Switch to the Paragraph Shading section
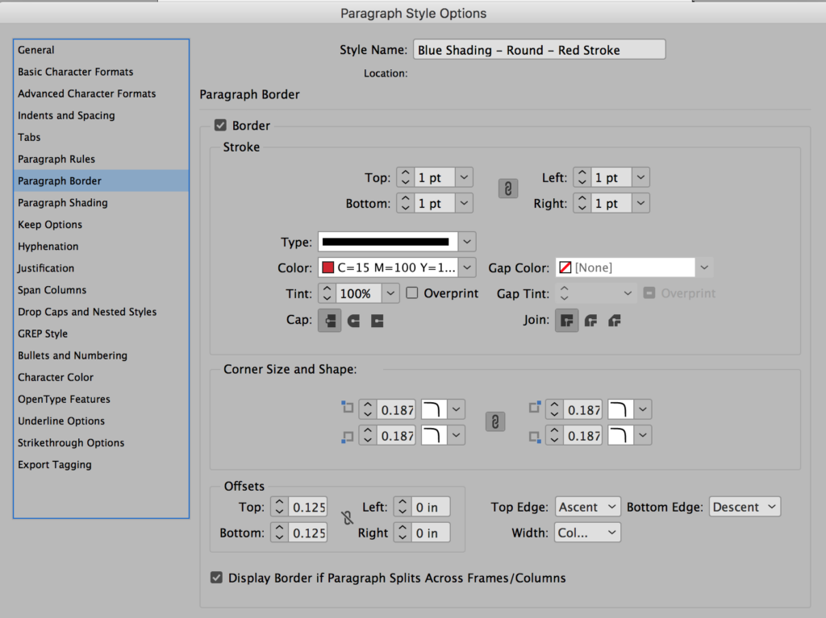Image resolution: width=826 pixels, height=618 pixels. (63, 202)
